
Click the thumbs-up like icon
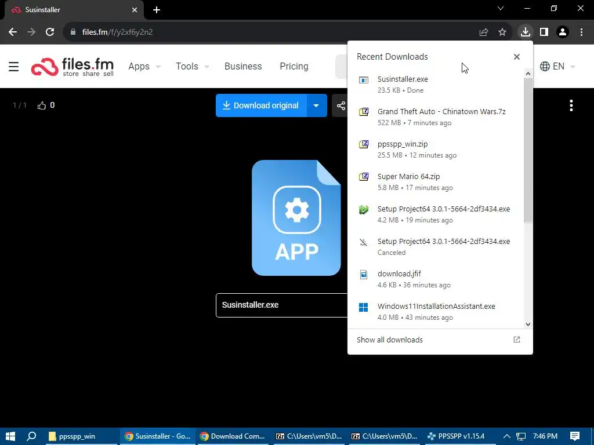point(42,105)
